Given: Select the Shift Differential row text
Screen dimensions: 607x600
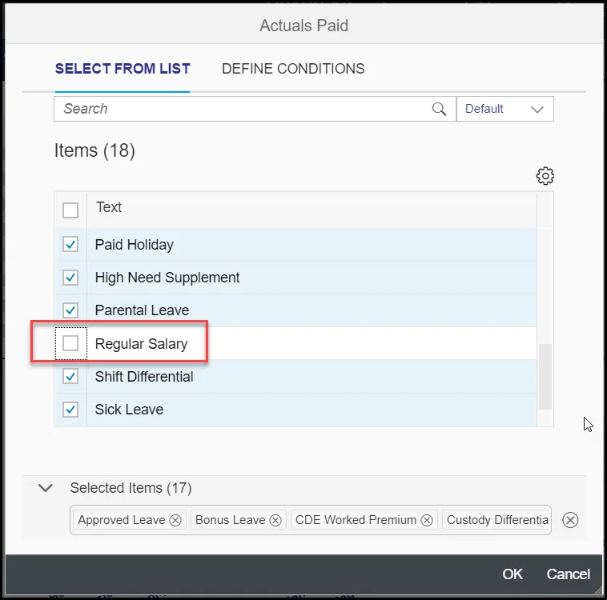Looking at the screenshot, I should 144,377.
